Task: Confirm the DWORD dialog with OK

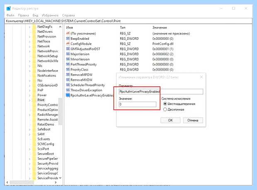Action: (x=170, y=120)
